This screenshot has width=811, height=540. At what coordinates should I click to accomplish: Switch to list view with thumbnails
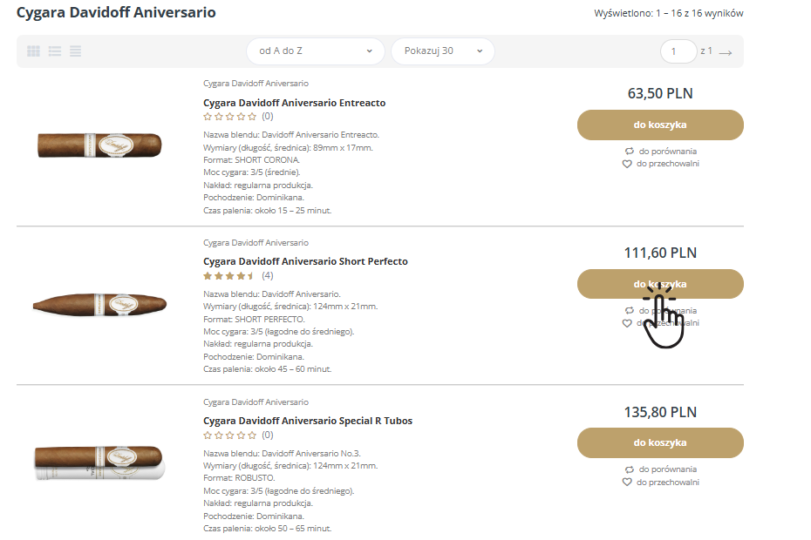pyautogui.click(x=55, y=51)
